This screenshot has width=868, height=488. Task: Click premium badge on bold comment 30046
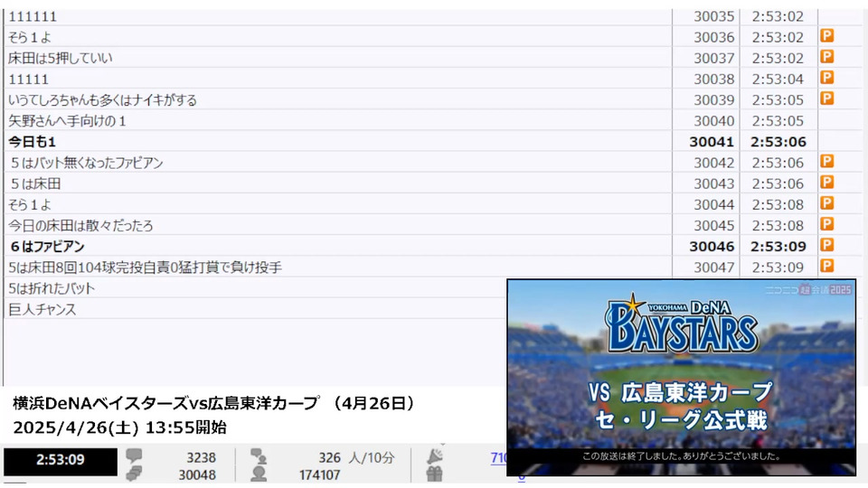(826, 245)
